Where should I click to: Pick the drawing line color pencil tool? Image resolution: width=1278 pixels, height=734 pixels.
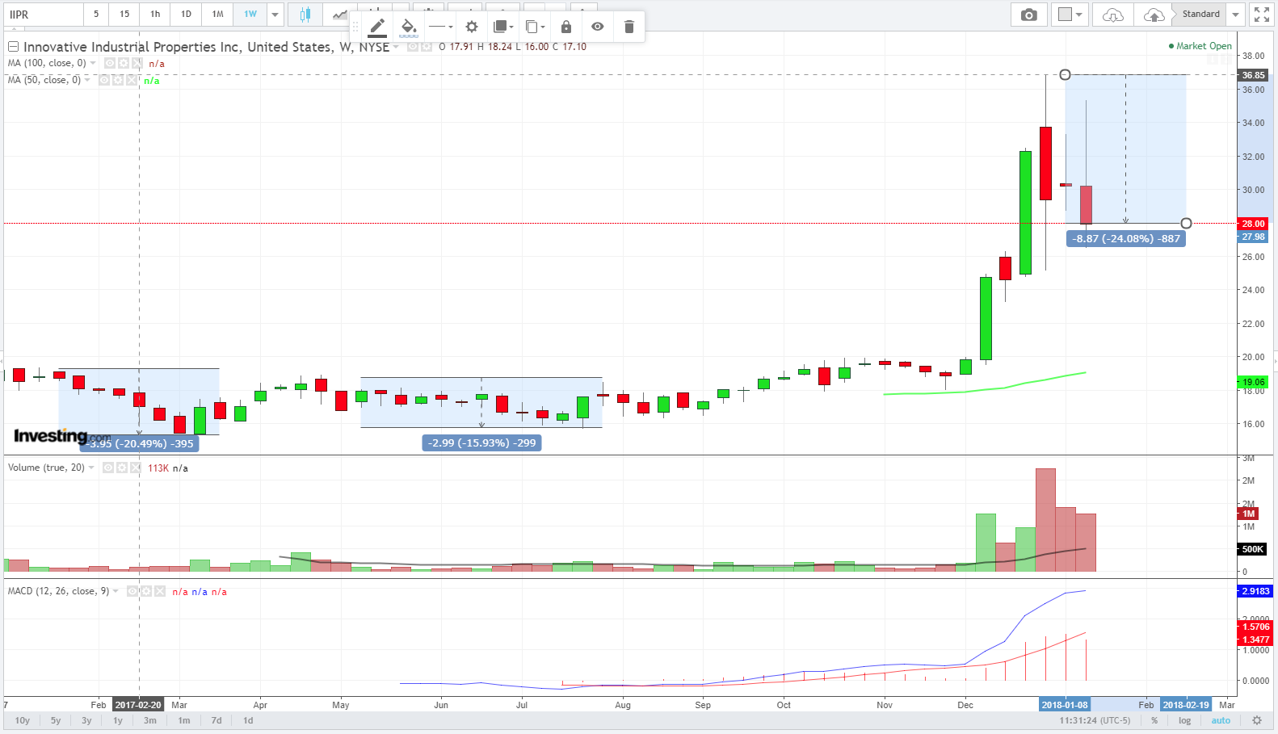pos(377,27)
